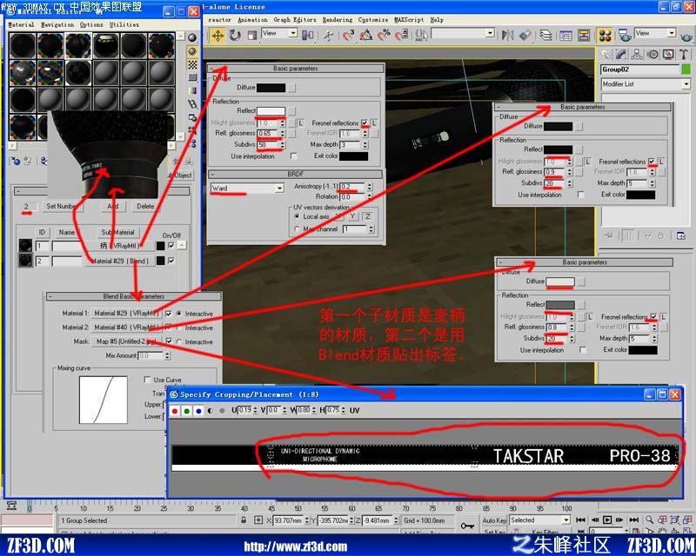
Task: Collapse the BRDF rollout
Action: (295, 175)
